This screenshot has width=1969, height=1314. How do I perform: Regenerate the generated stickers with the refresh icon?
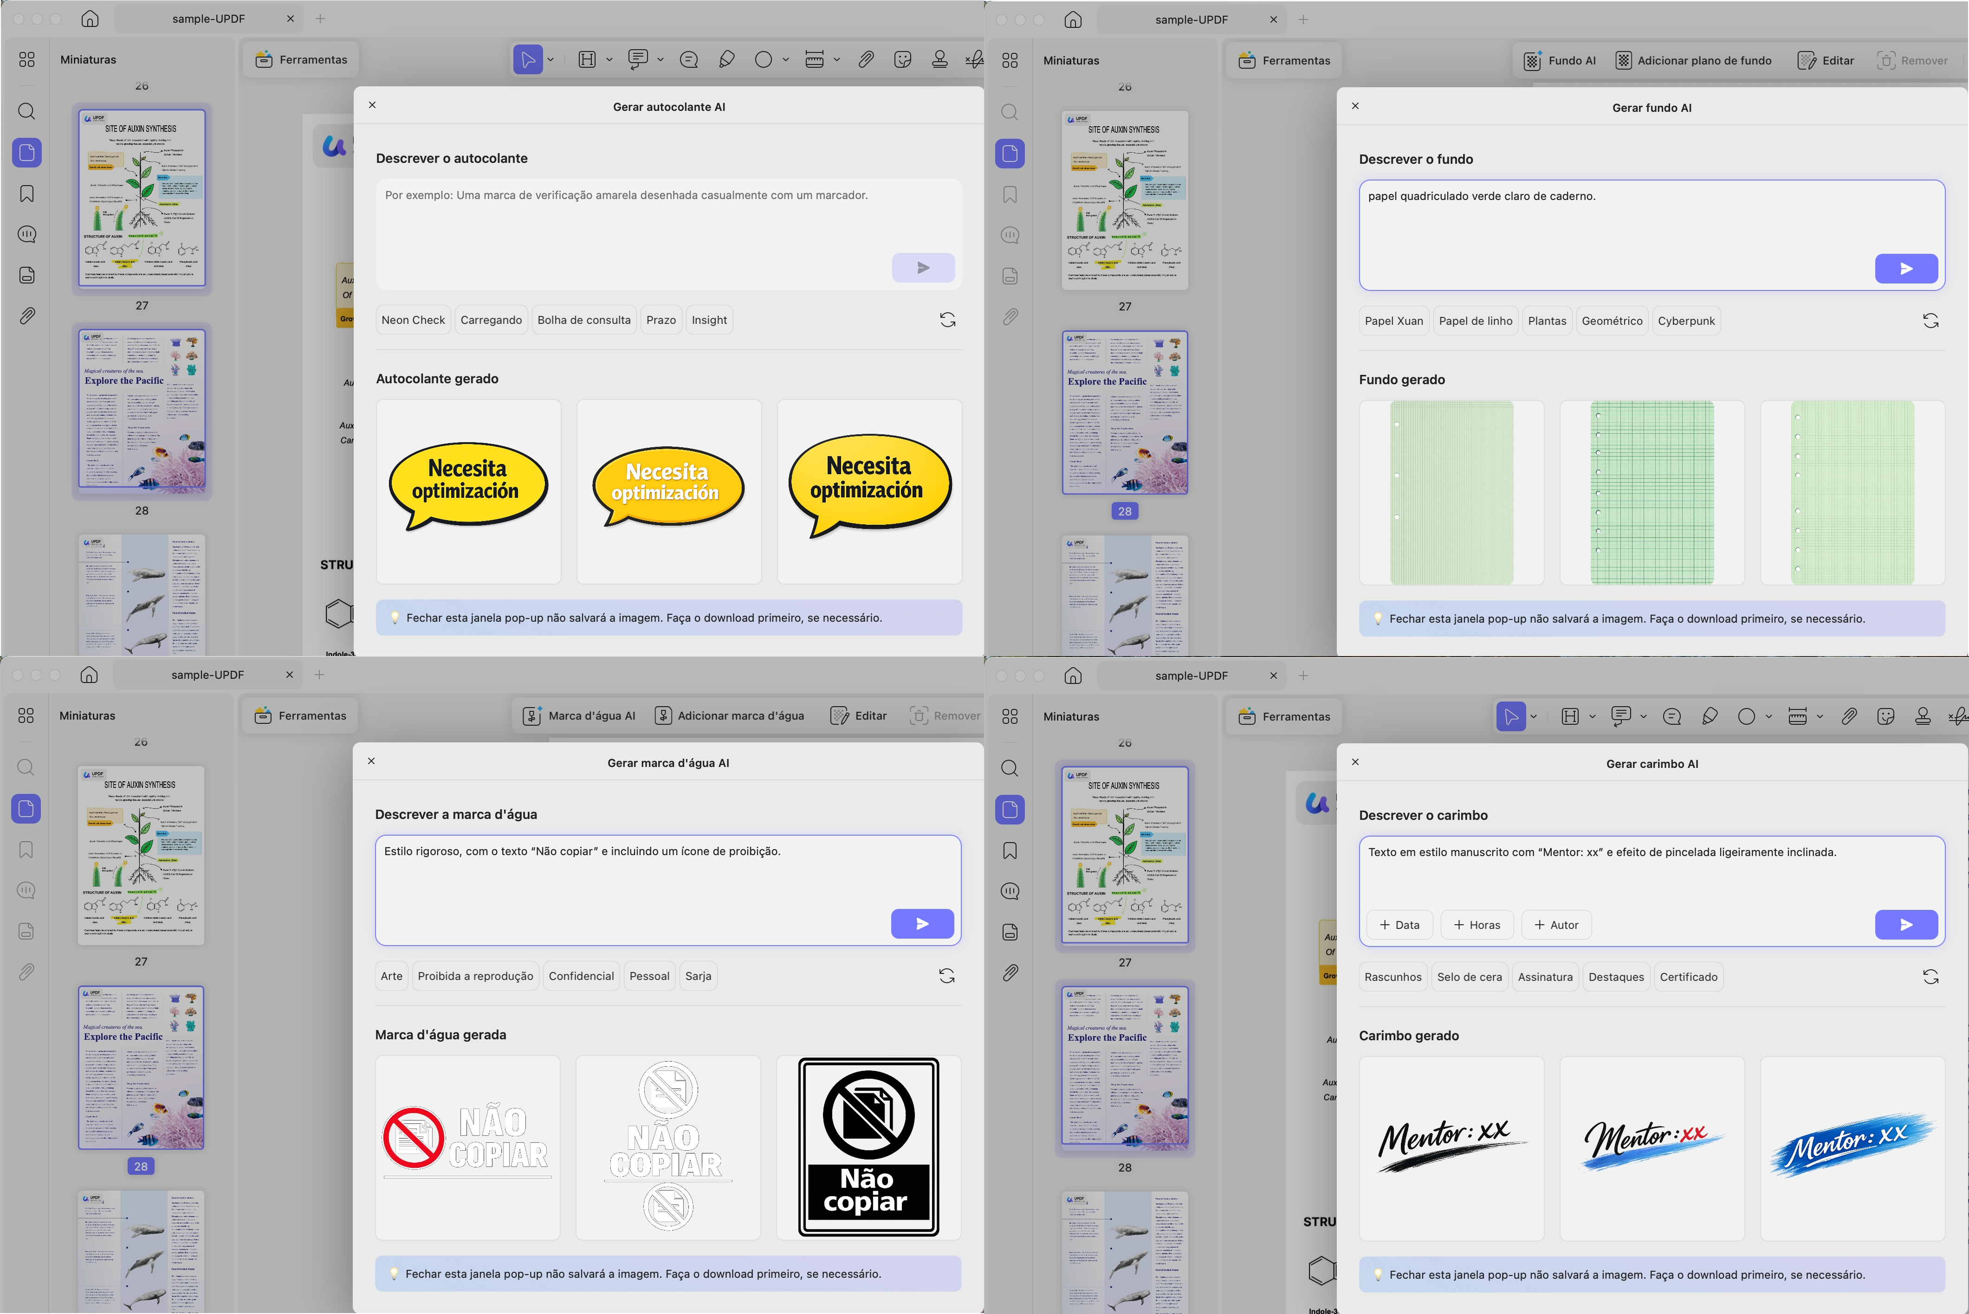coord(948,319)
